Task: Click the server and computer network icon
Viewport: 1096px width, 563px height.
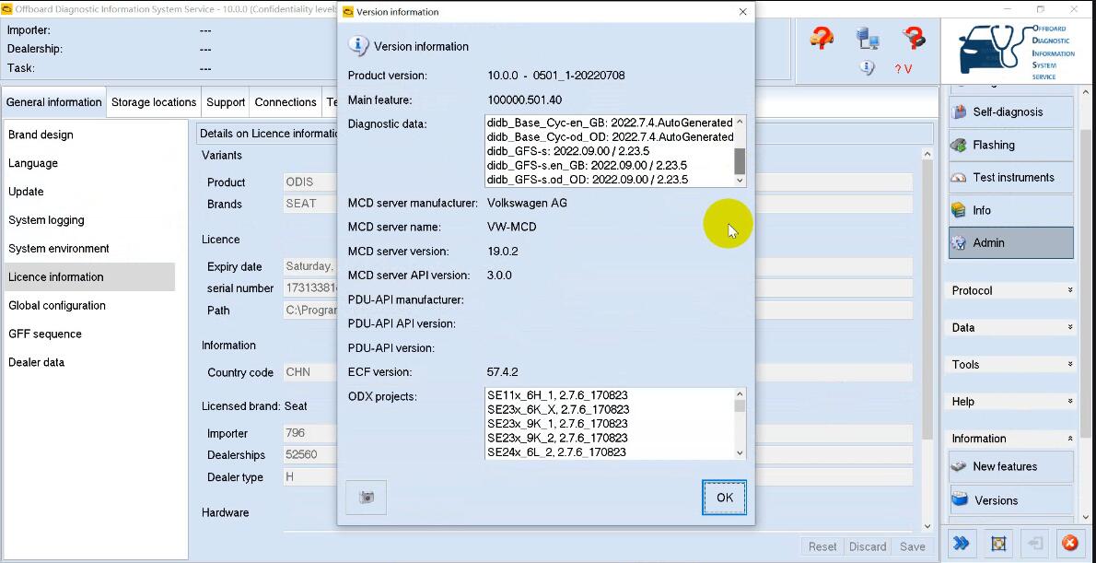Action: click(x=868, y=38)
